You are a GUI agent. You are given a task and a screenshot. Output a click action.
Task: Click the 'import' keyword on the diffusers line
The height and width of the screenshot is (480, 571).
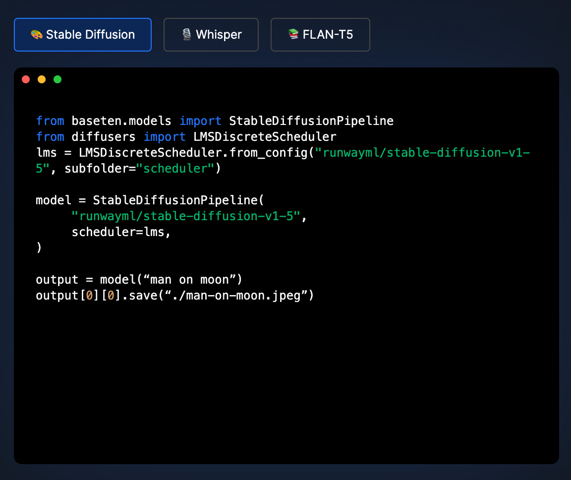[x=164, y=137]
